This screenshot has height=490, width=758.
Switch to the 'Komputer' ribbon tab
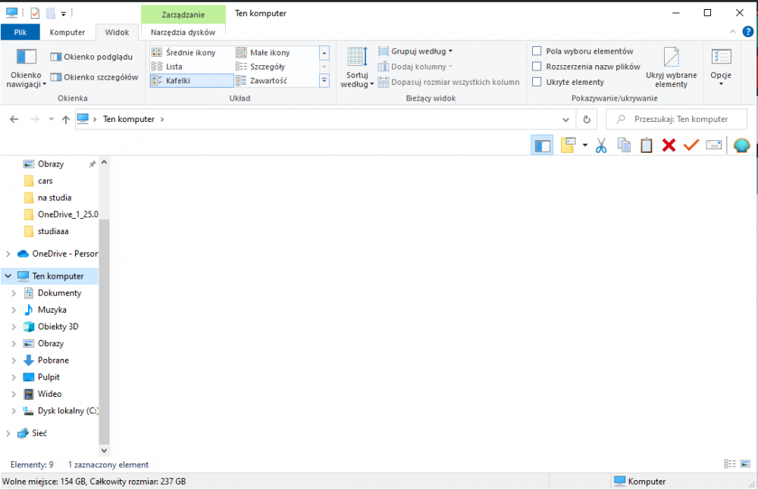tap(67, 33)
